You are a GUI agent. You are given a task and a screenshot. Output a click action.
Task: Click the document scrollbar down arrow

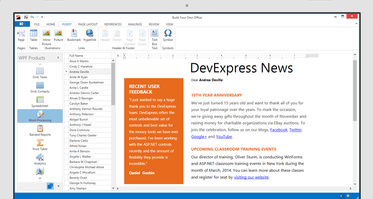pyautogui.click(x=355, y=184)
